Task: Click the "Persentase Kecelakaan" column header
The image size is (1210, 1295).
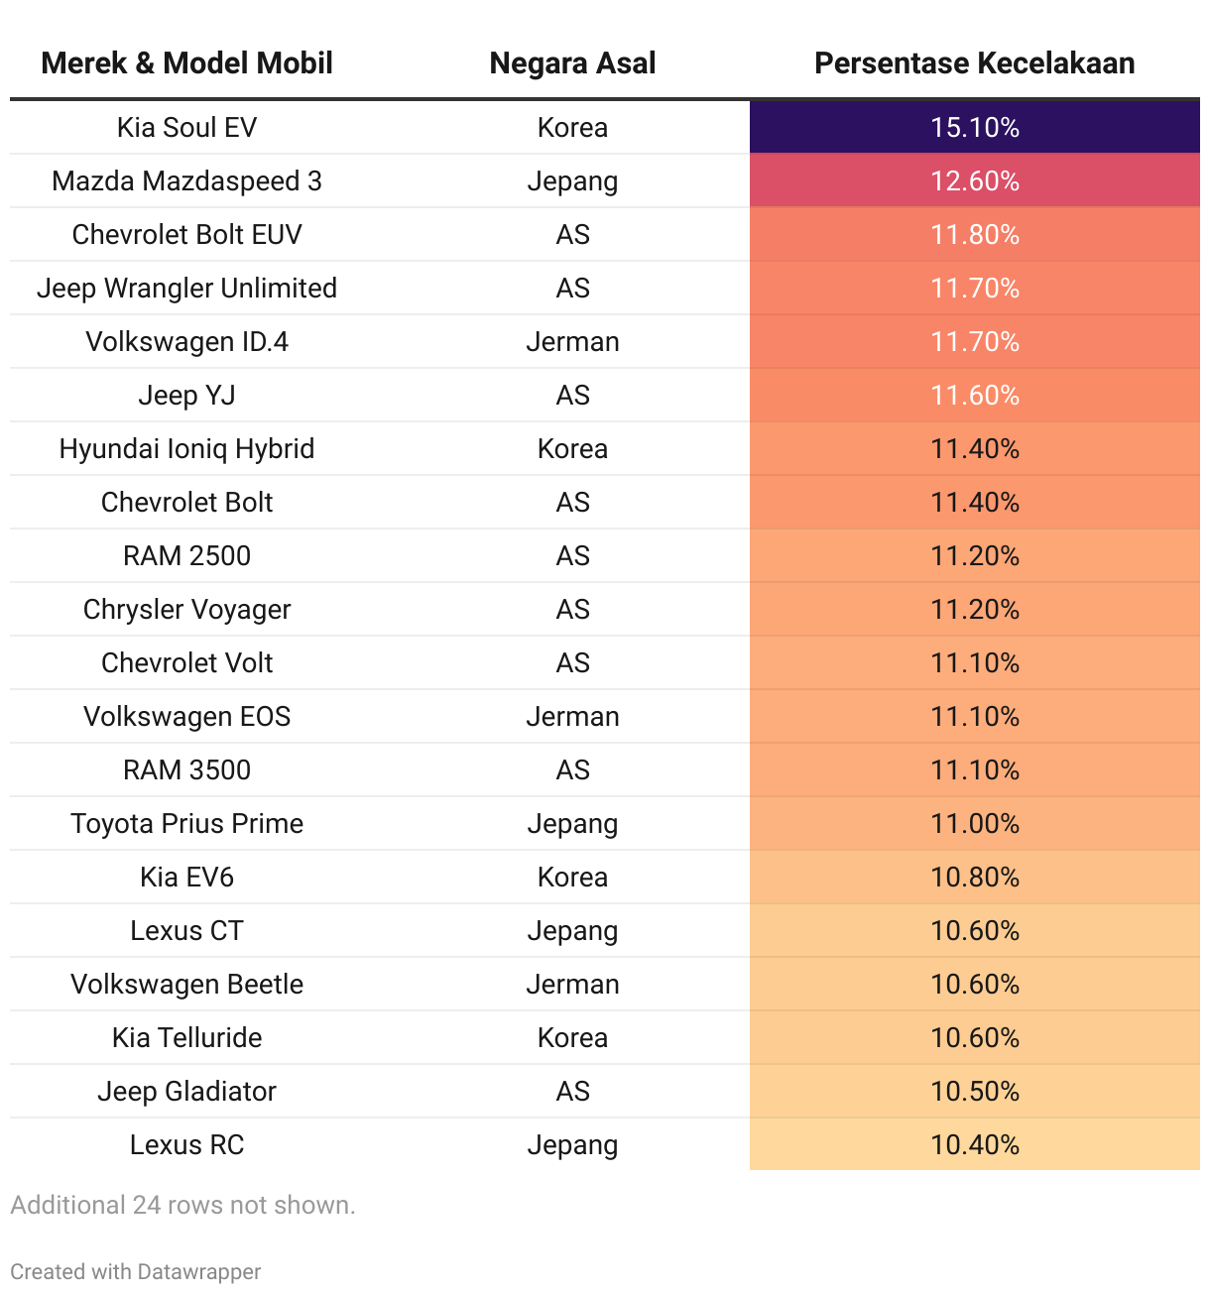Action: point(974,63)
